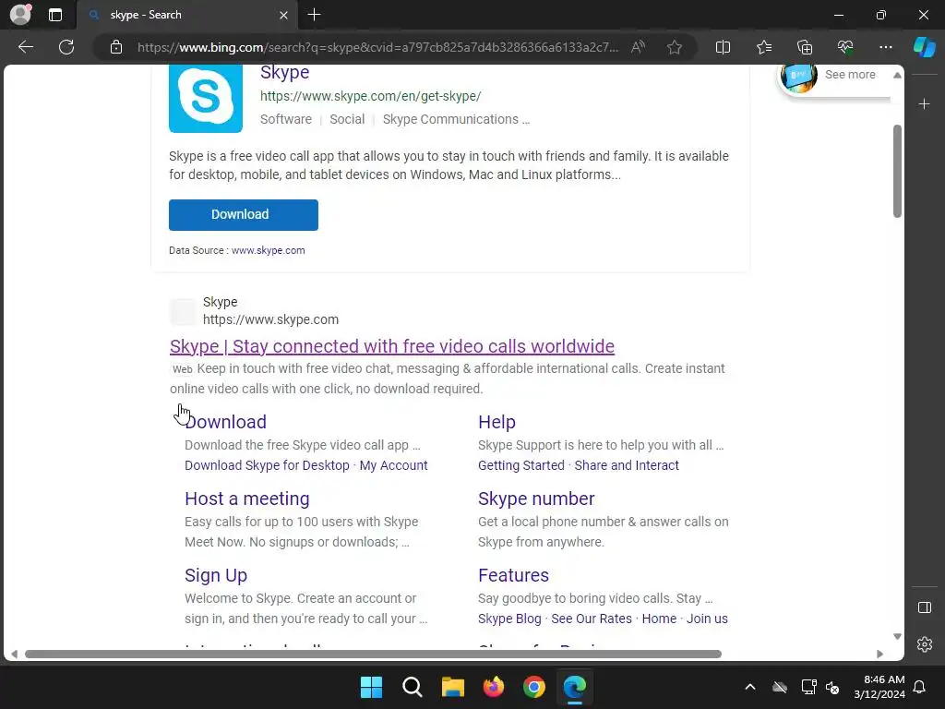Click the scroll down arrow
Viewport: 945px width, 709px height.
click(x=897, y=637)
